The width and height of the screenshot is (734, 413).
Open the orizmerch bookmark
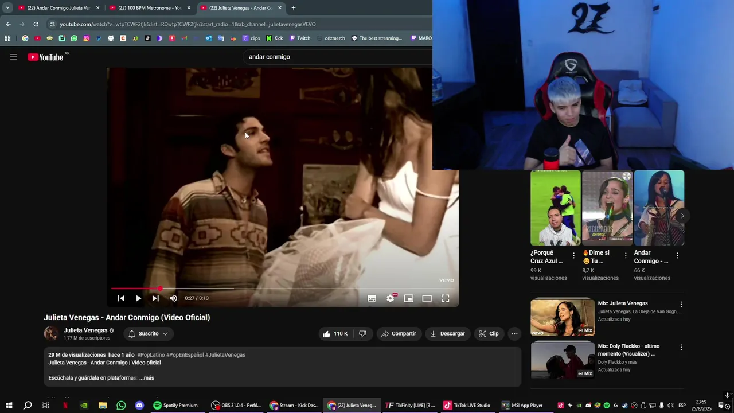pyautogui.click(x=331, y=38)
